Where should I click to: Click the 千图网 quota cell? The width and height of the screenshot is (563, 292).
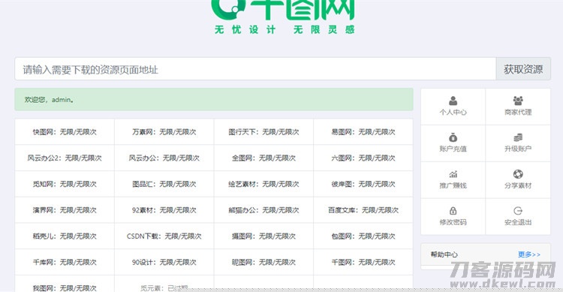[x=363, y=262]
